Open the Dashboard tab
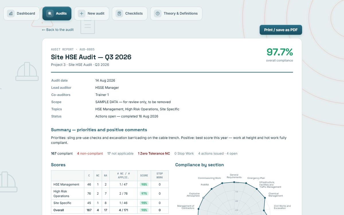The image size is (344, 215). tap(21, 13)
